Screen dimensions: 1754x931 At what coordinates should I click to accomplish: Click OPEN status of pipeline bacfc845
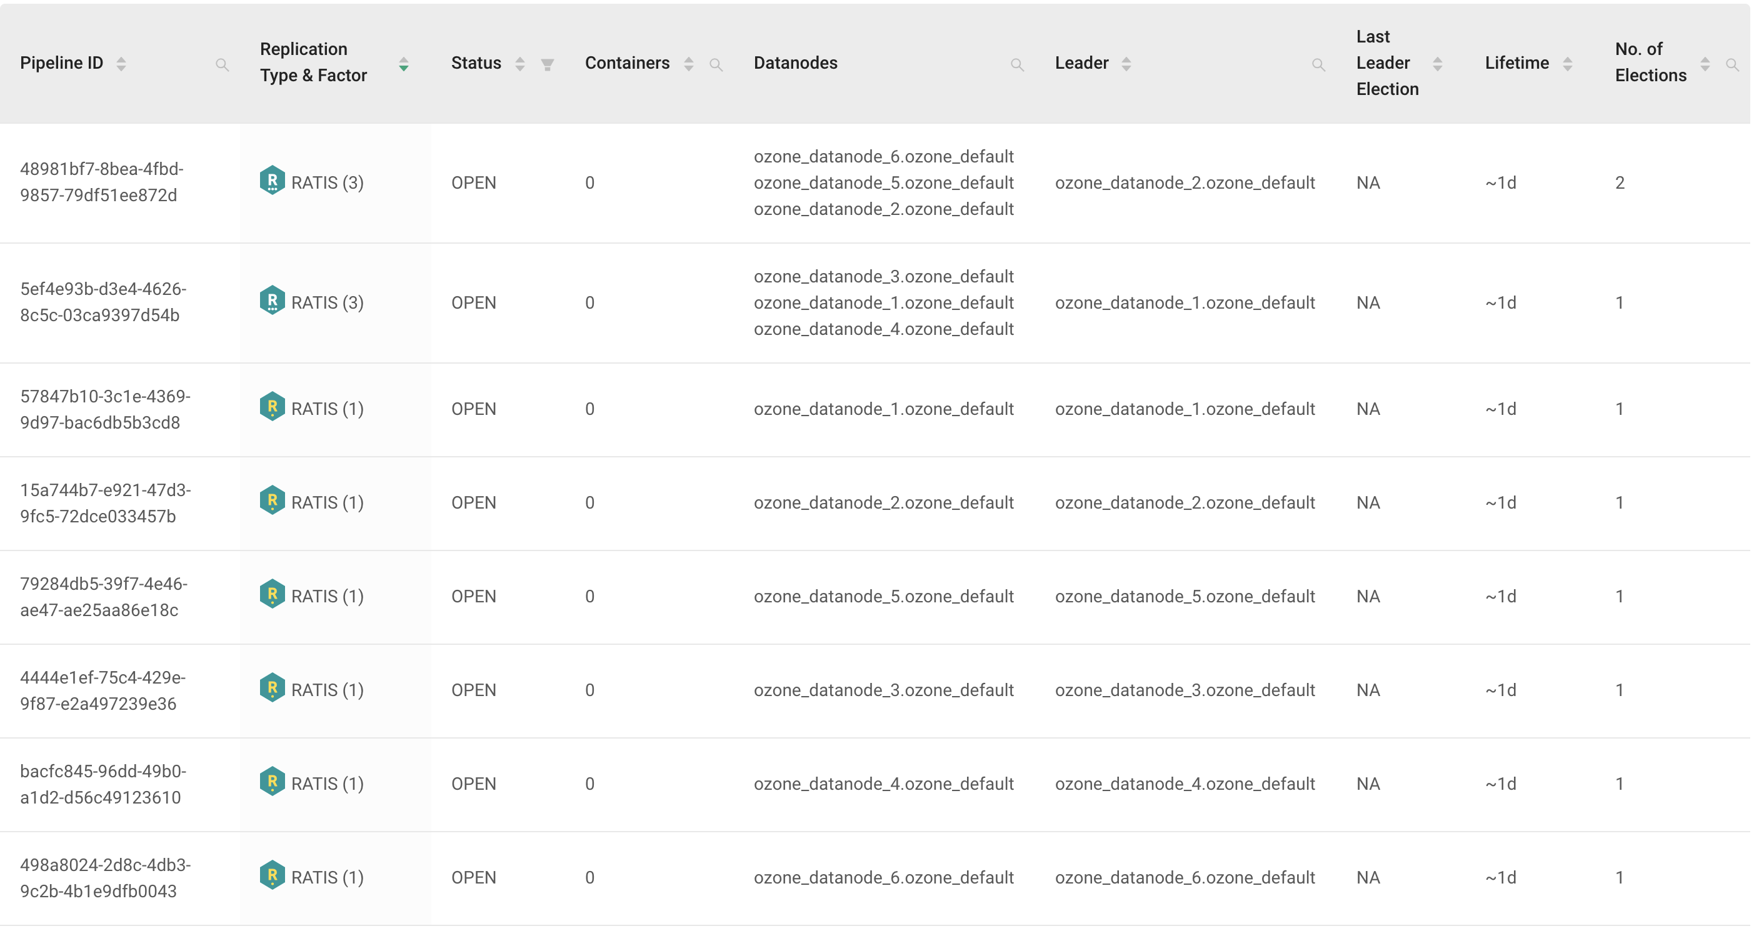coord(473,784)
